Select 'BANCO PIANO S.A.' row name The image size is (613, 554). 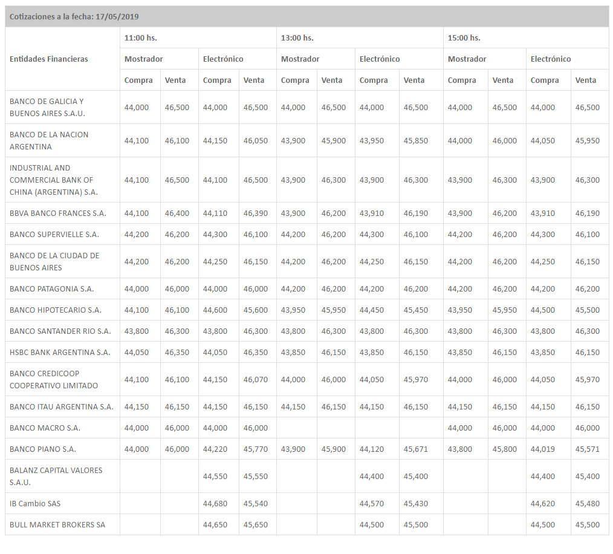42,449
